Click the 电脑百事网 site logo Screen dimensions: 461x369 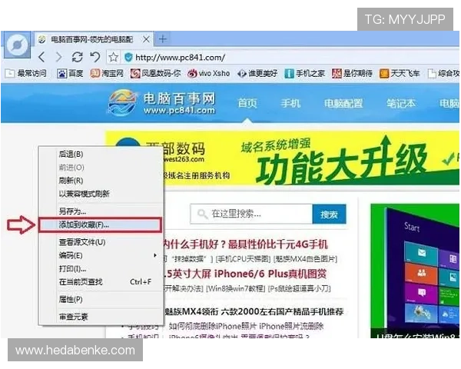pos(161,103)
